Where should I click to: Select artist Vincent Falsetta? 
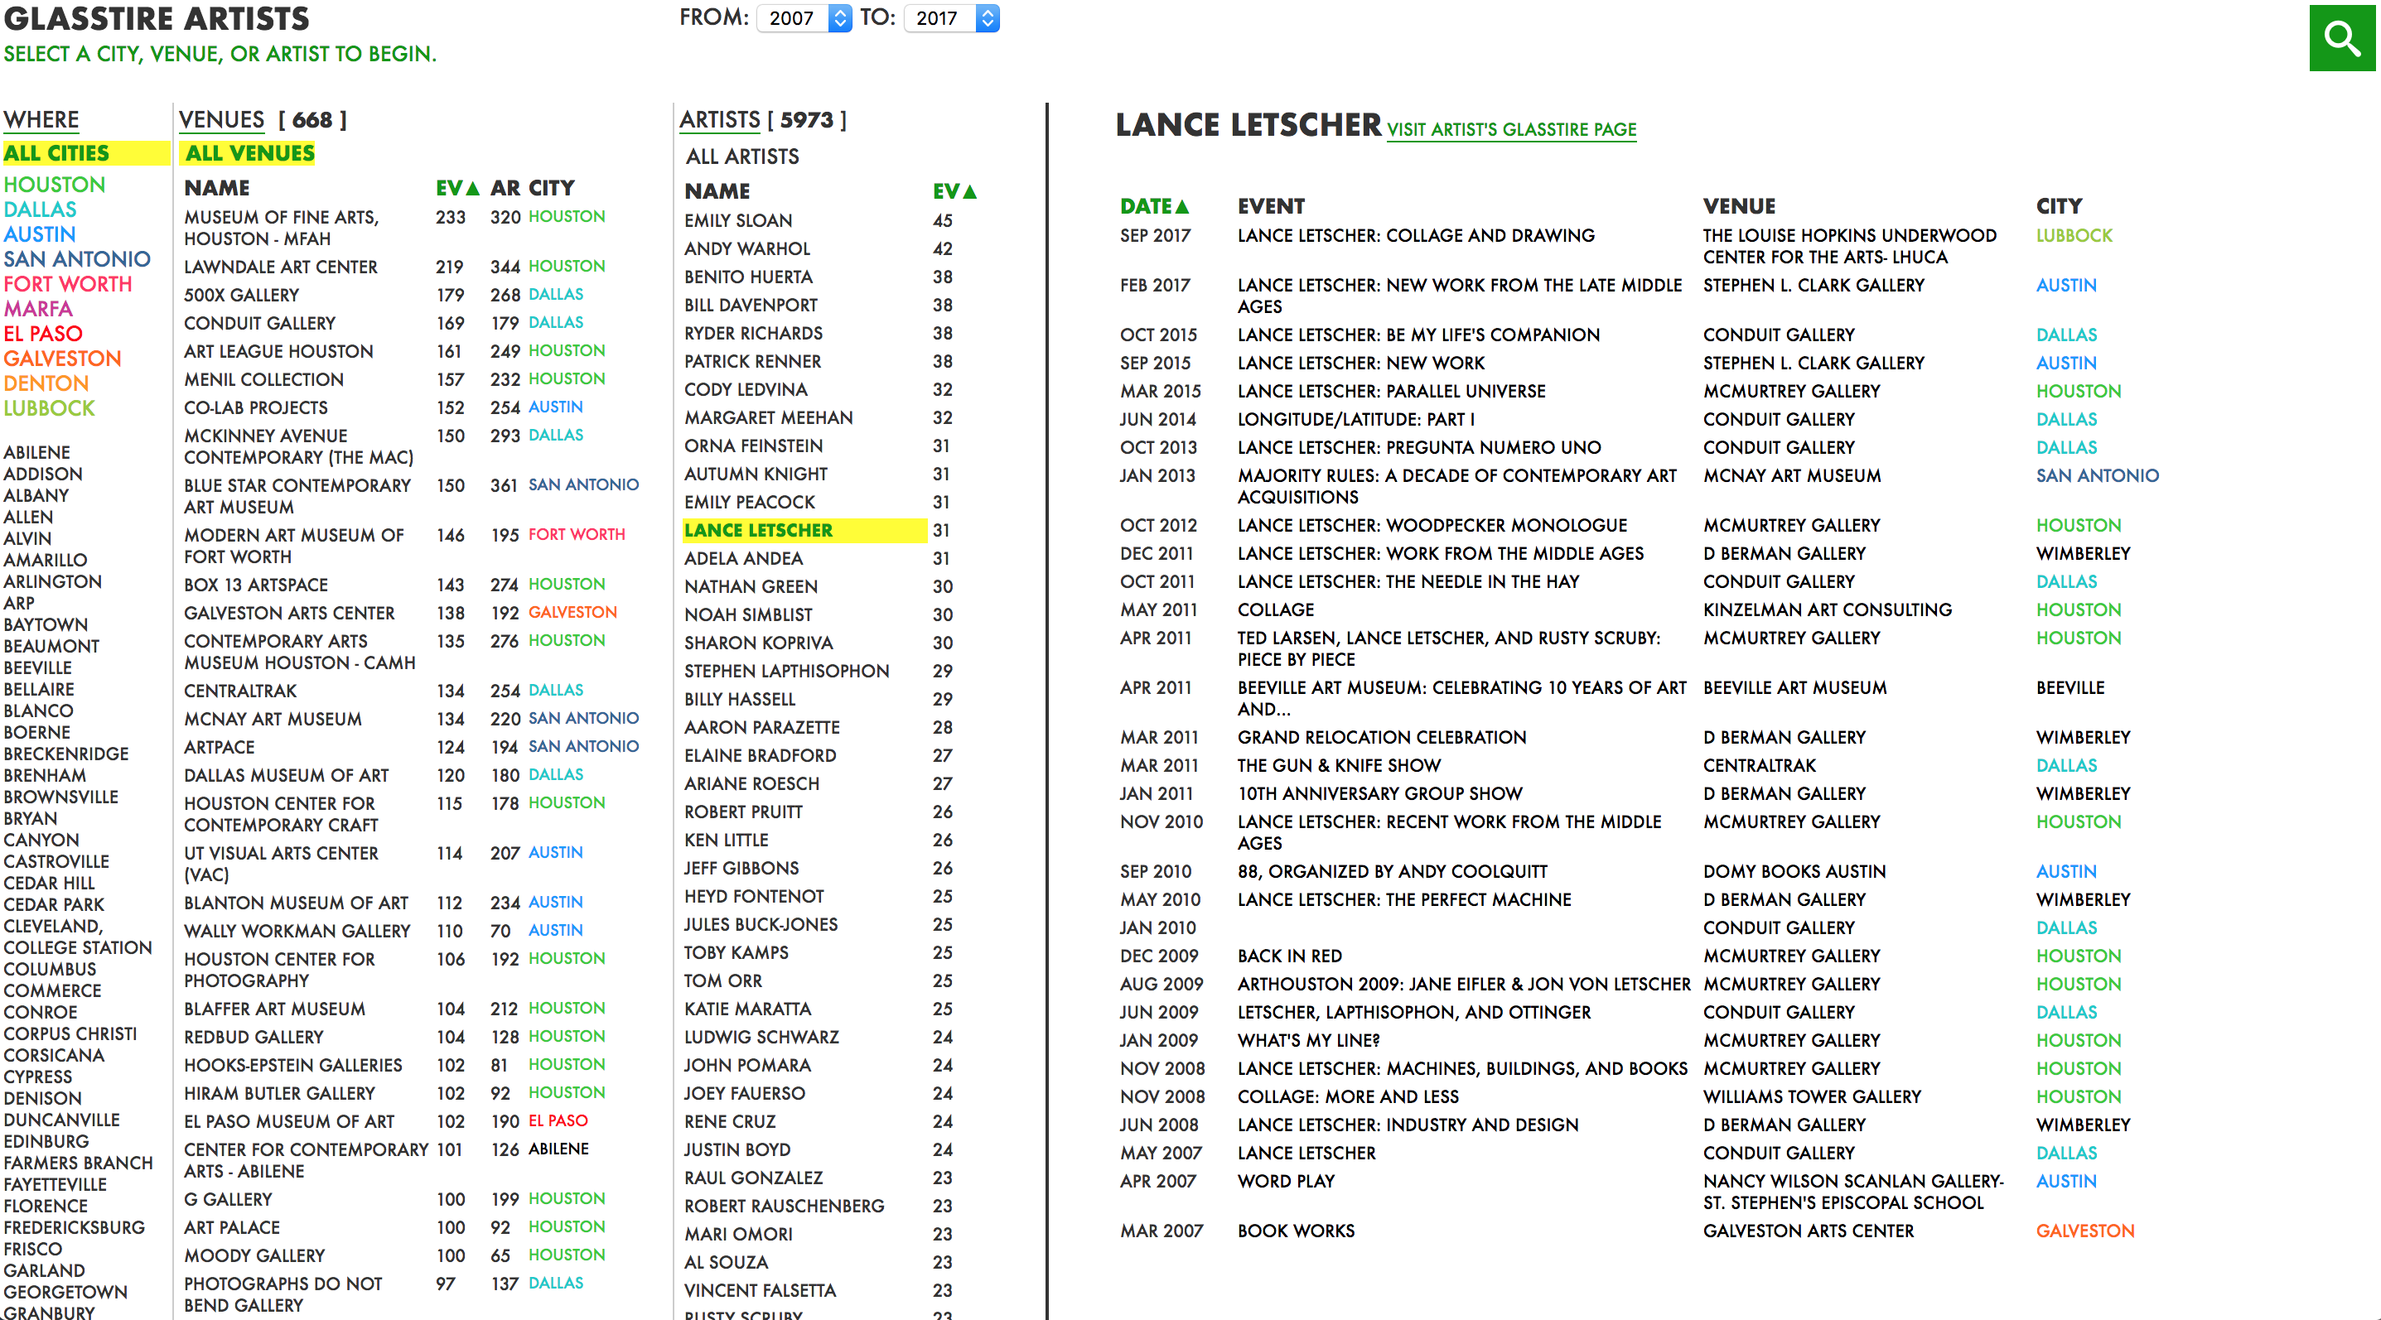click(x=760, y=1291)
